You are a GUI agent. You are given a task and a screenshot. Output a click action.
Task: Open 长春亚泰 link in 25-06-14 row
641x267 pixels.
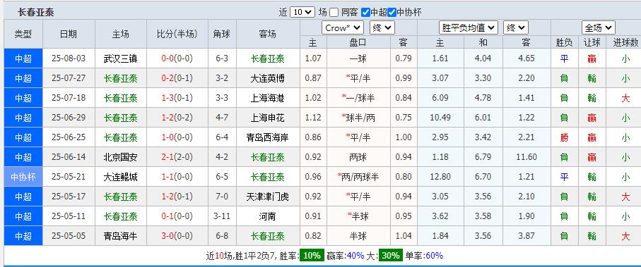[267, 157]
